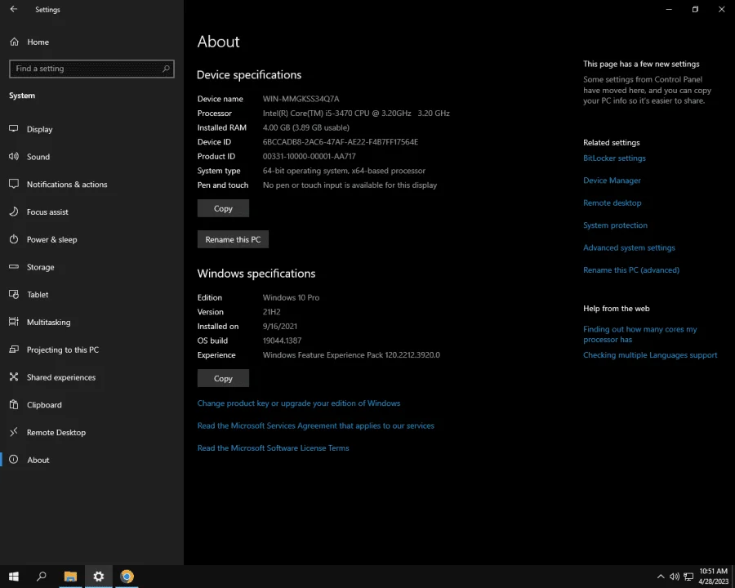Show hidden tray icons chevron
This screenshot has height=588, width=735.
[x=661, y=577]
